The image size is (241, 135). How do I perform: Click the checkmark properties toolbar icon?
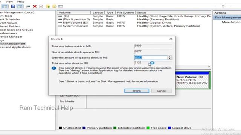(x=41, y=6)
